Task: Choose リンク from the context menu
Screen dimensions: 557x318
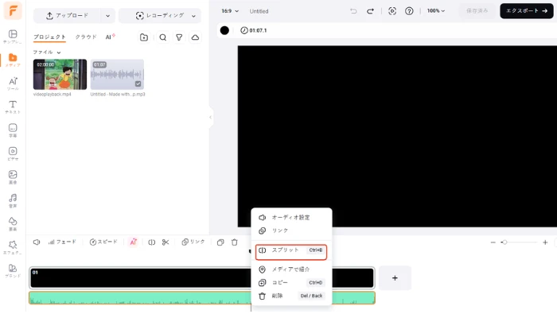Action: (x=291, y=231)
